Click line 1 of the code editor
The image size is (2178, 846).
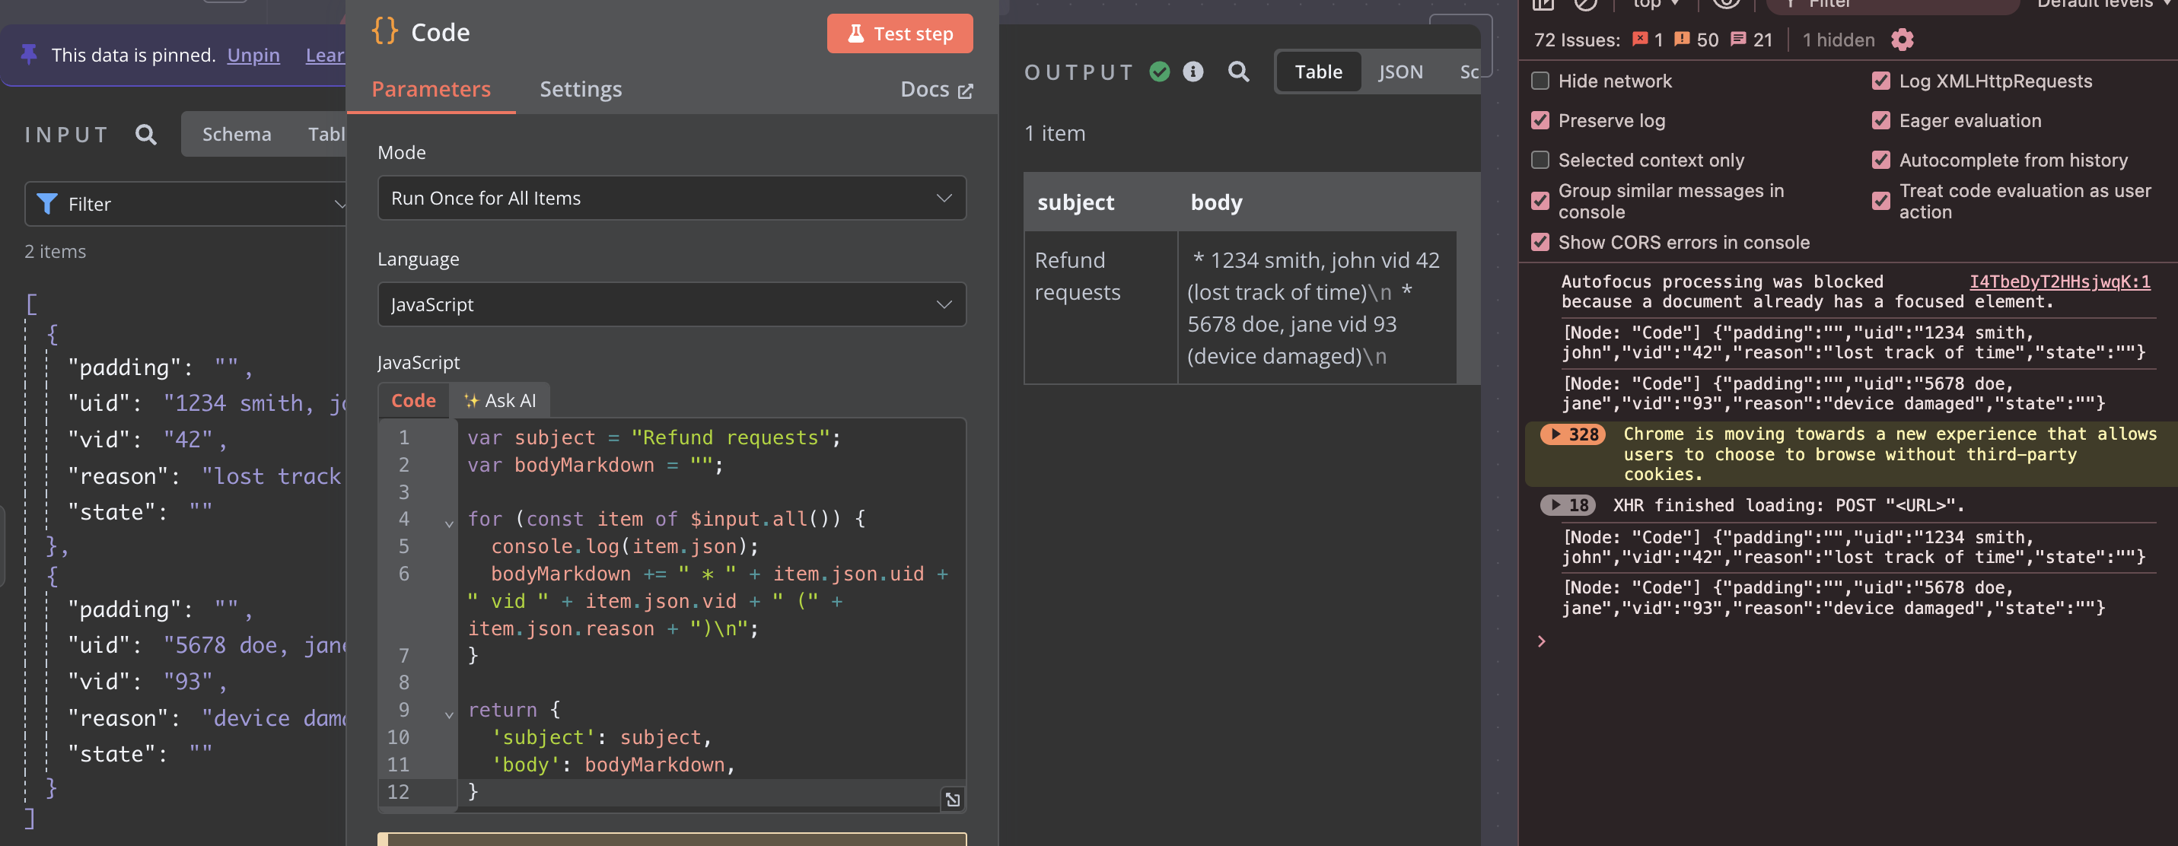(x=653, y=437)
